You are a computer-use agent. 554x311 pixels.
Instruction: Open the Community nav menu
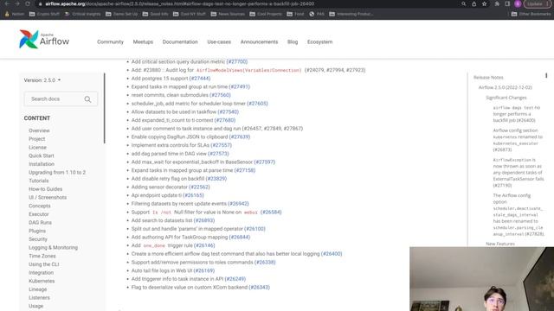[110, 42]
